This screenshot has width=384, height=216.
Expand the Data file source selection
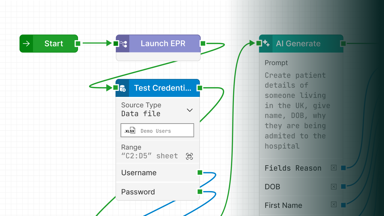(x=141, y=114)
